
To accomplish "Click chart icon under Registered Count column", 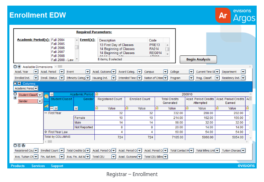I will (96, 108).
